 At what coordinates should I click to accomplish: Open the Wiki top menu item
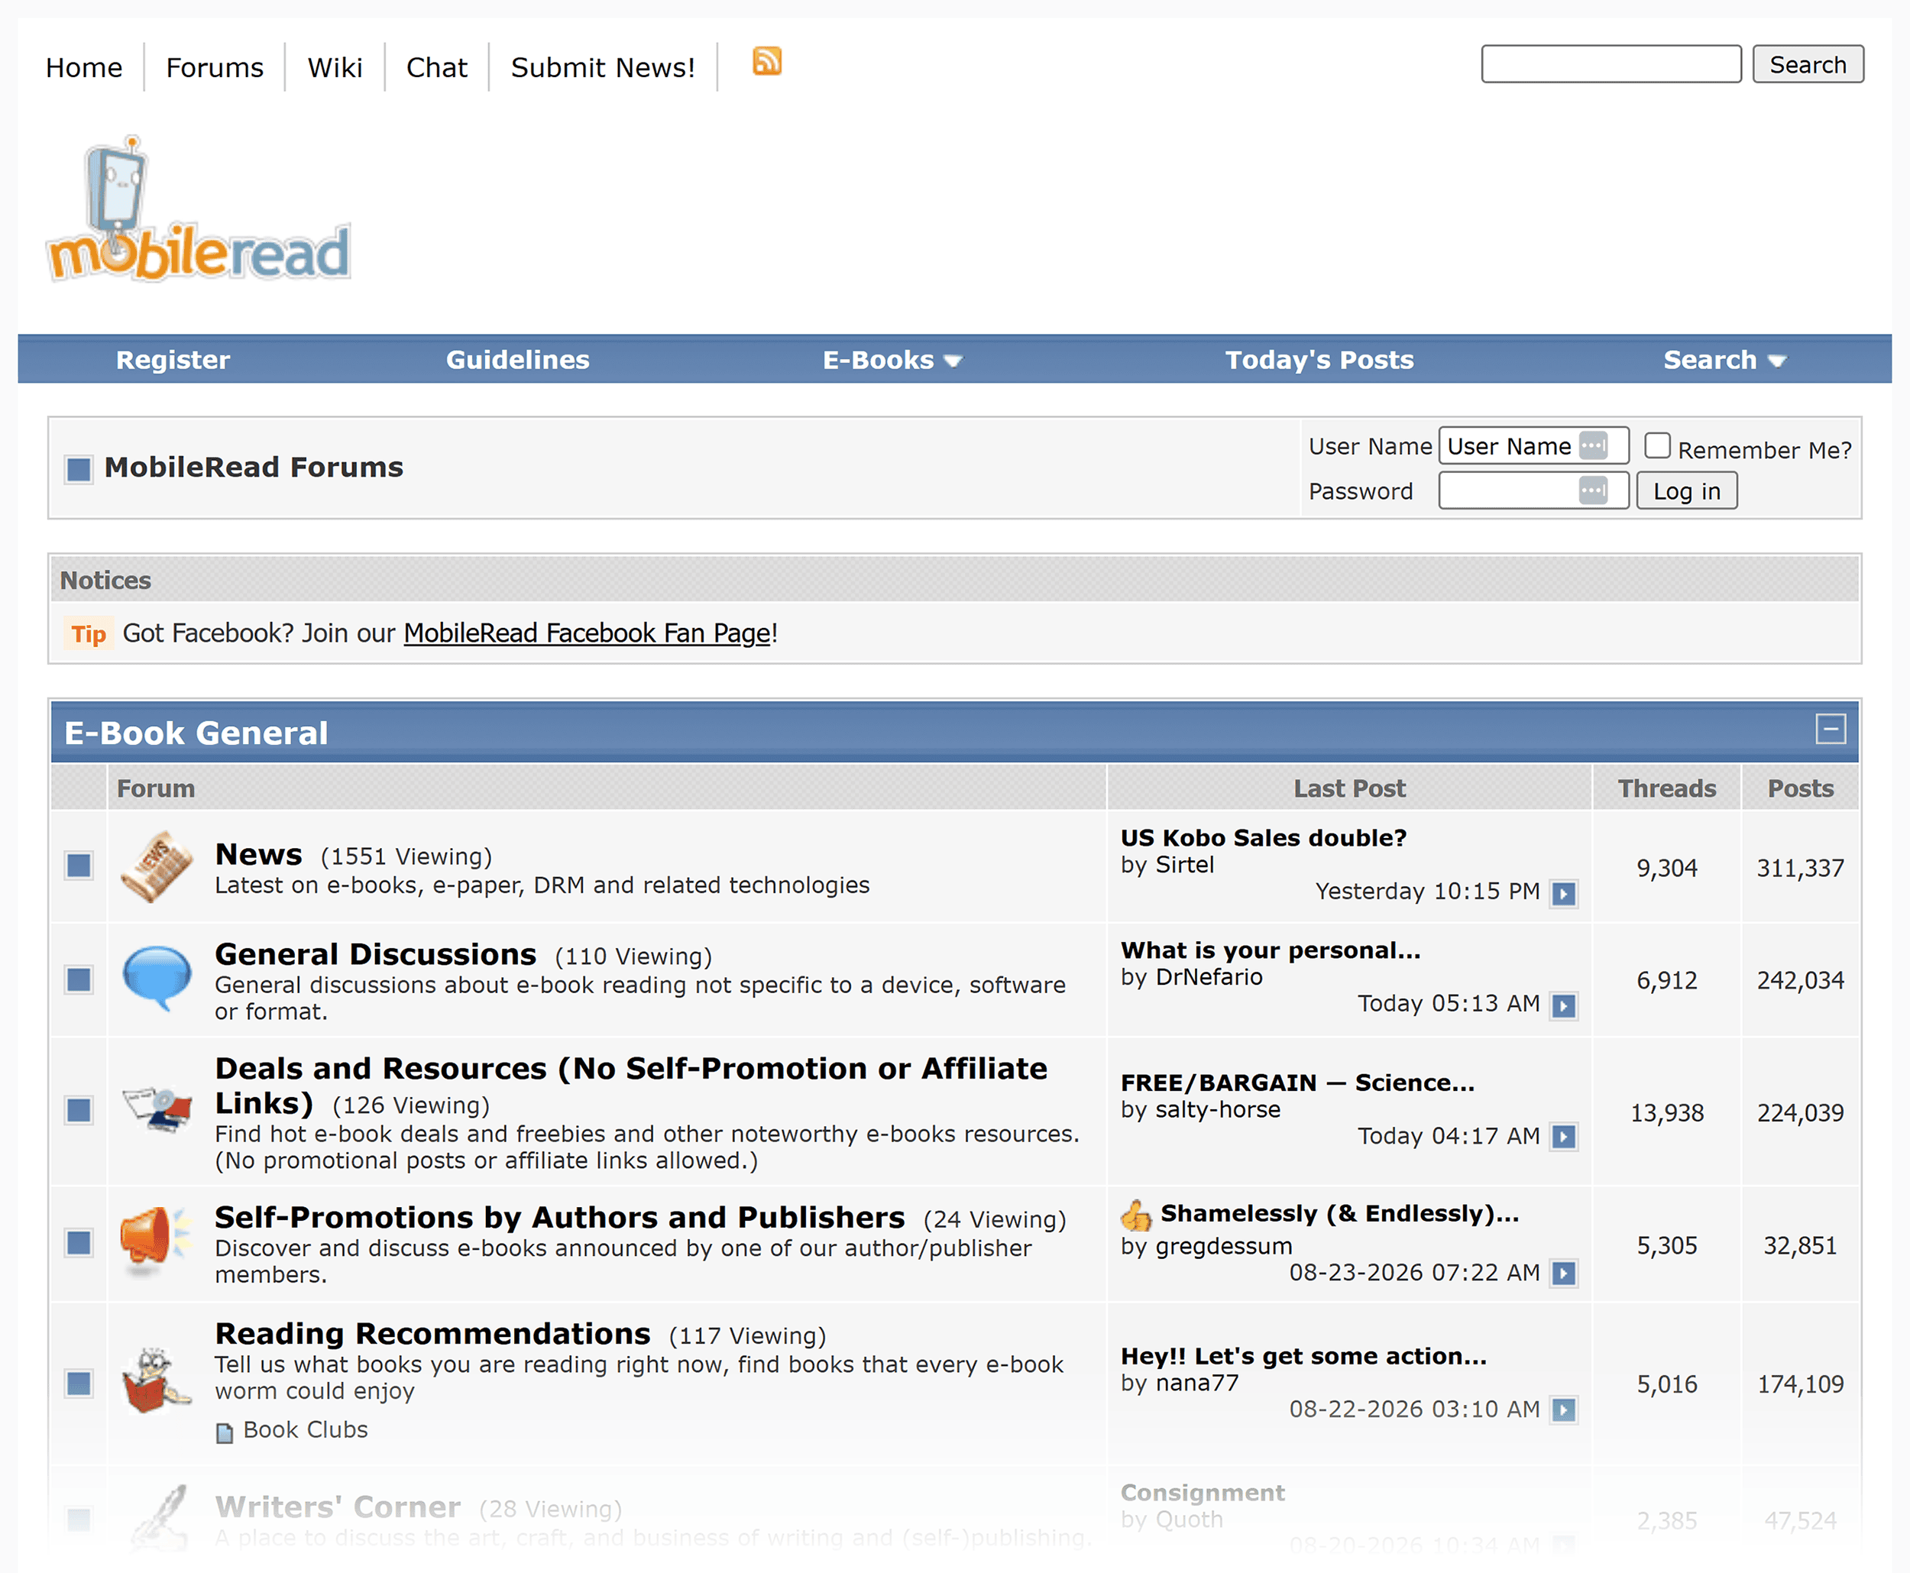335,67
